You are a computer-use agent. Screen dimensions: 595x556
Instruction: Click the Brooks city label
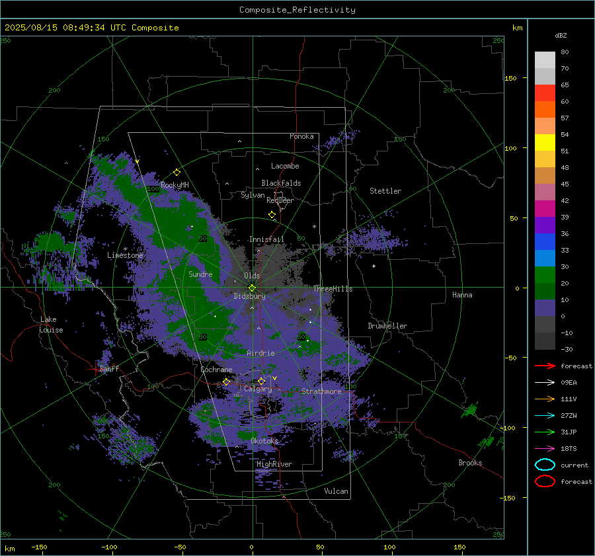pos(470,463)
